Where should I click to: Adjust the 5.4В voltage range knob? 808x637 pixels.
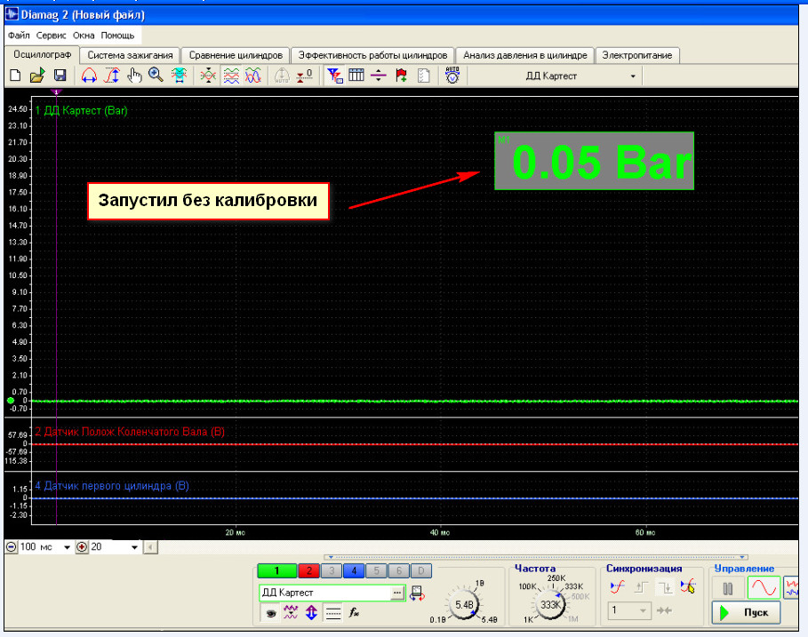pos(464,604)
